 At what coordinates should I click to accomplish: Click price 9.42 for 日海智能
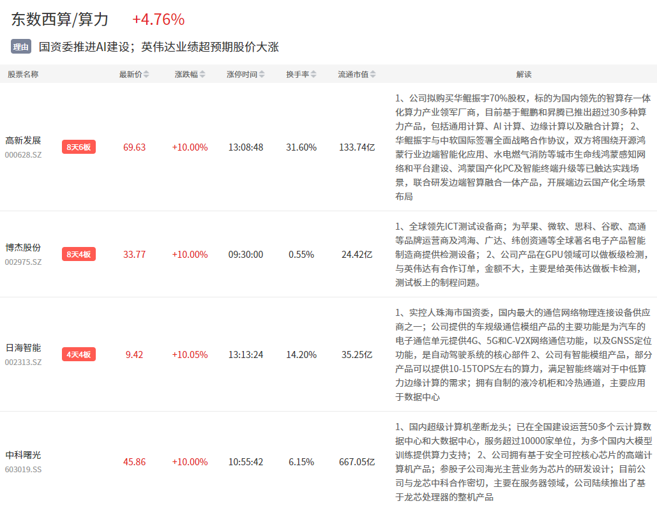click(x=135, y=355)
